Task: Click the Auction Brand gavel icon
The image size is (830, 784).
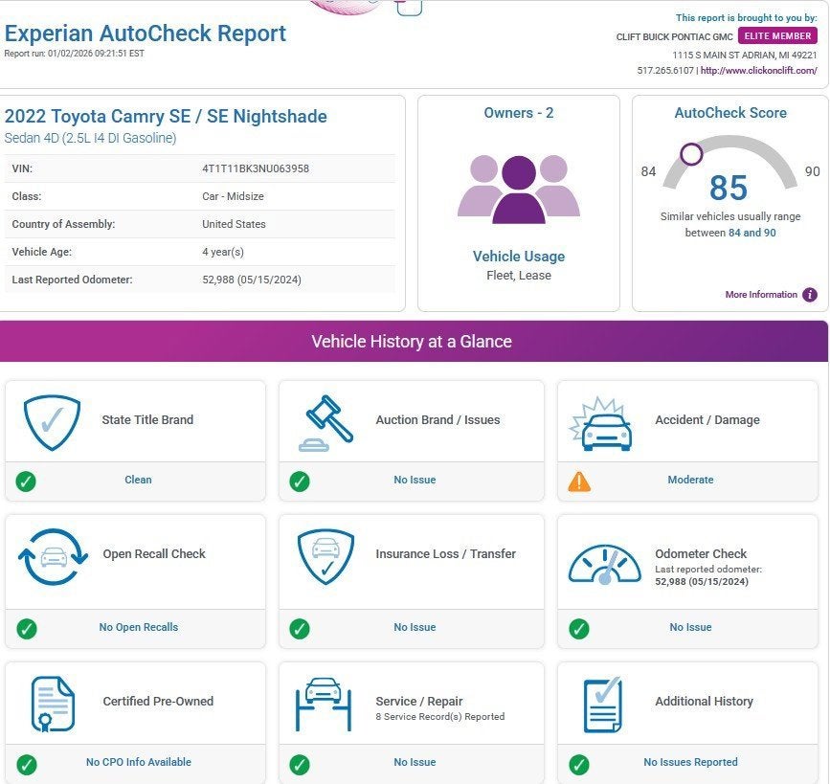Action: pos(327,422)
